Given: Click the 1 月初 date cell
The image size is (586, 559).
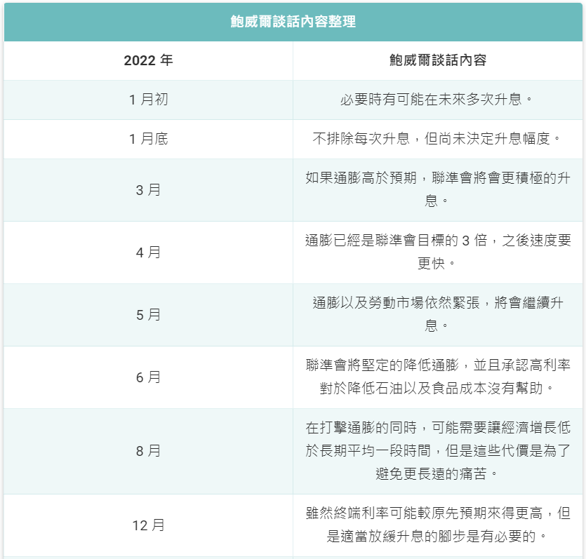Looking at the screenshot, I should (148, 100).
